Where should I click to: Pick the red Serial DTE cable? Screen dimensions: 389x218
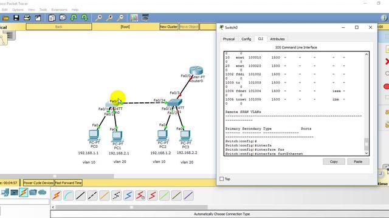(152, 196)
